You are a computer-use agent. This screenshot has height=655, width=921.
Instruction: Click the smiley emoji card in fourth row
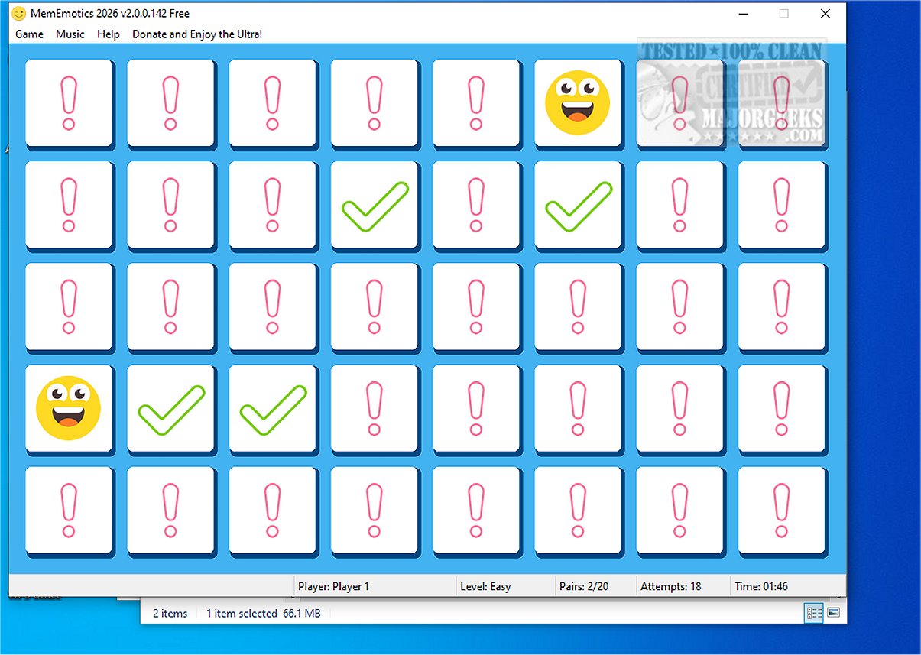(x=69, y=408)
